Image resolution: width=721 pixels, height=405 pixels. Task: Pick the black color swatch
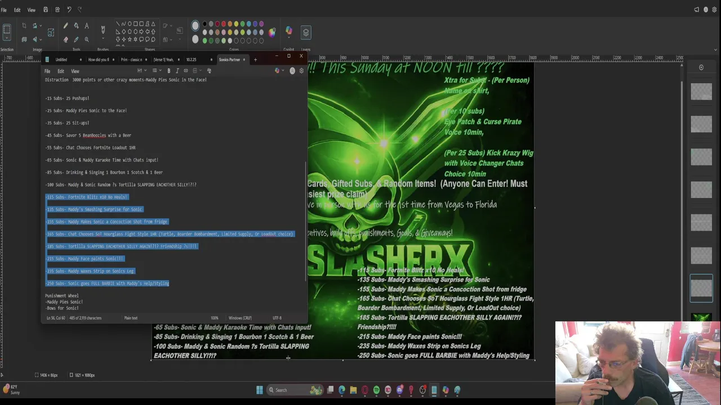pyautogui.click(x=205, y=24)
